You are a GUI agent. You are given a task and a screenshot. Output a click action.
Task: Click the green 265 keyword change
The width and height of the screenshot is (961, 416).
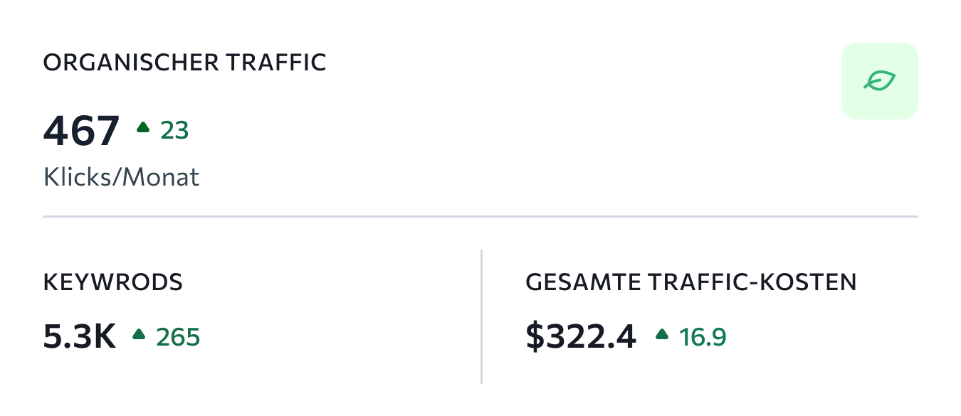tap(178, 336)
